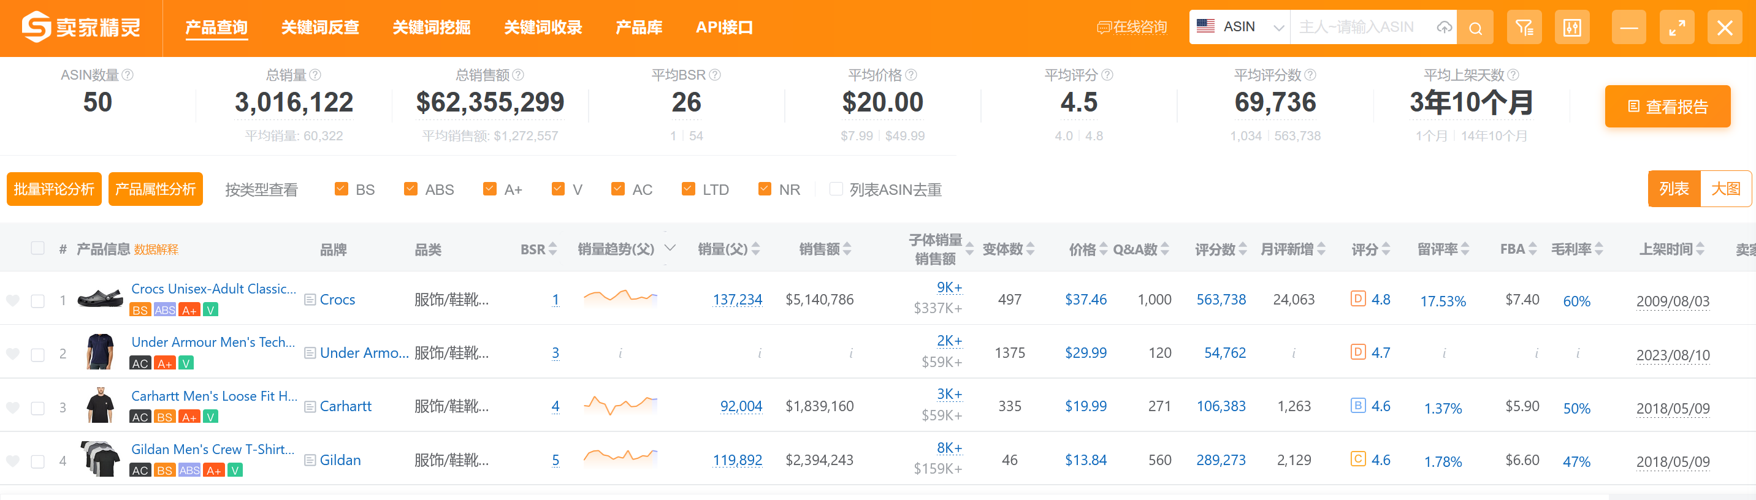The image size is (1756, 500).
Task: Favorite the Crocs product with heart icon
Action: [x=13, y=300]
